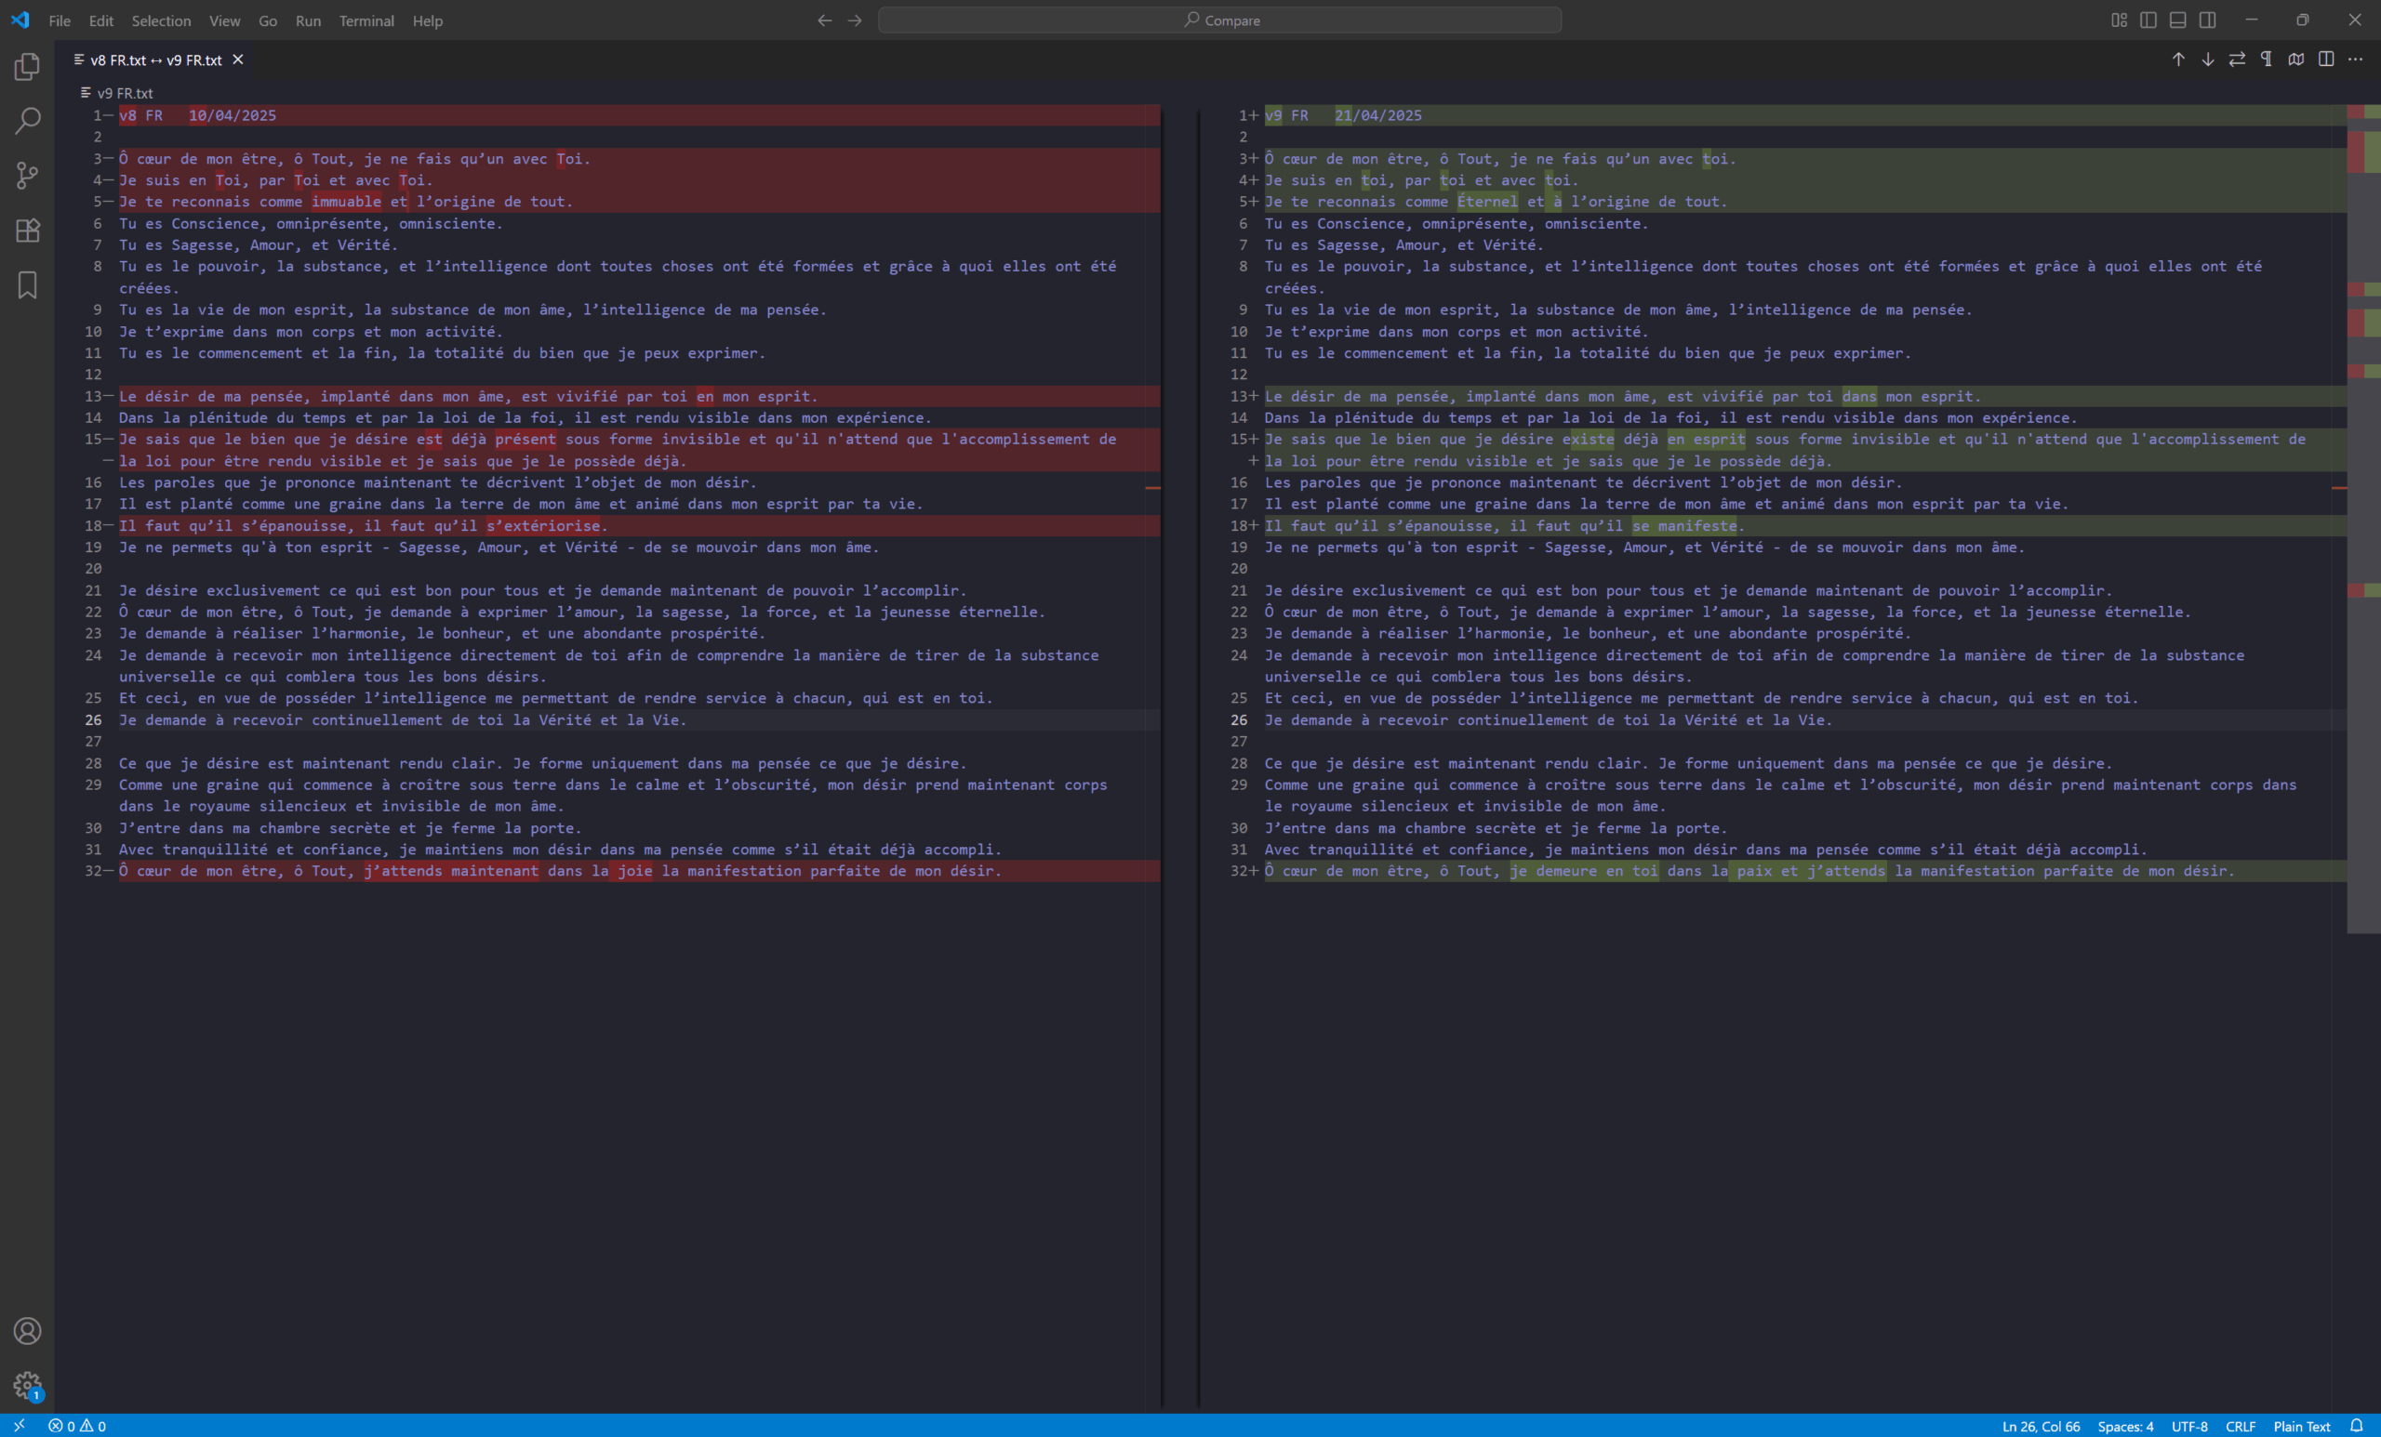
Task: Open the Terminal menu
Action: tap(366, 20)
